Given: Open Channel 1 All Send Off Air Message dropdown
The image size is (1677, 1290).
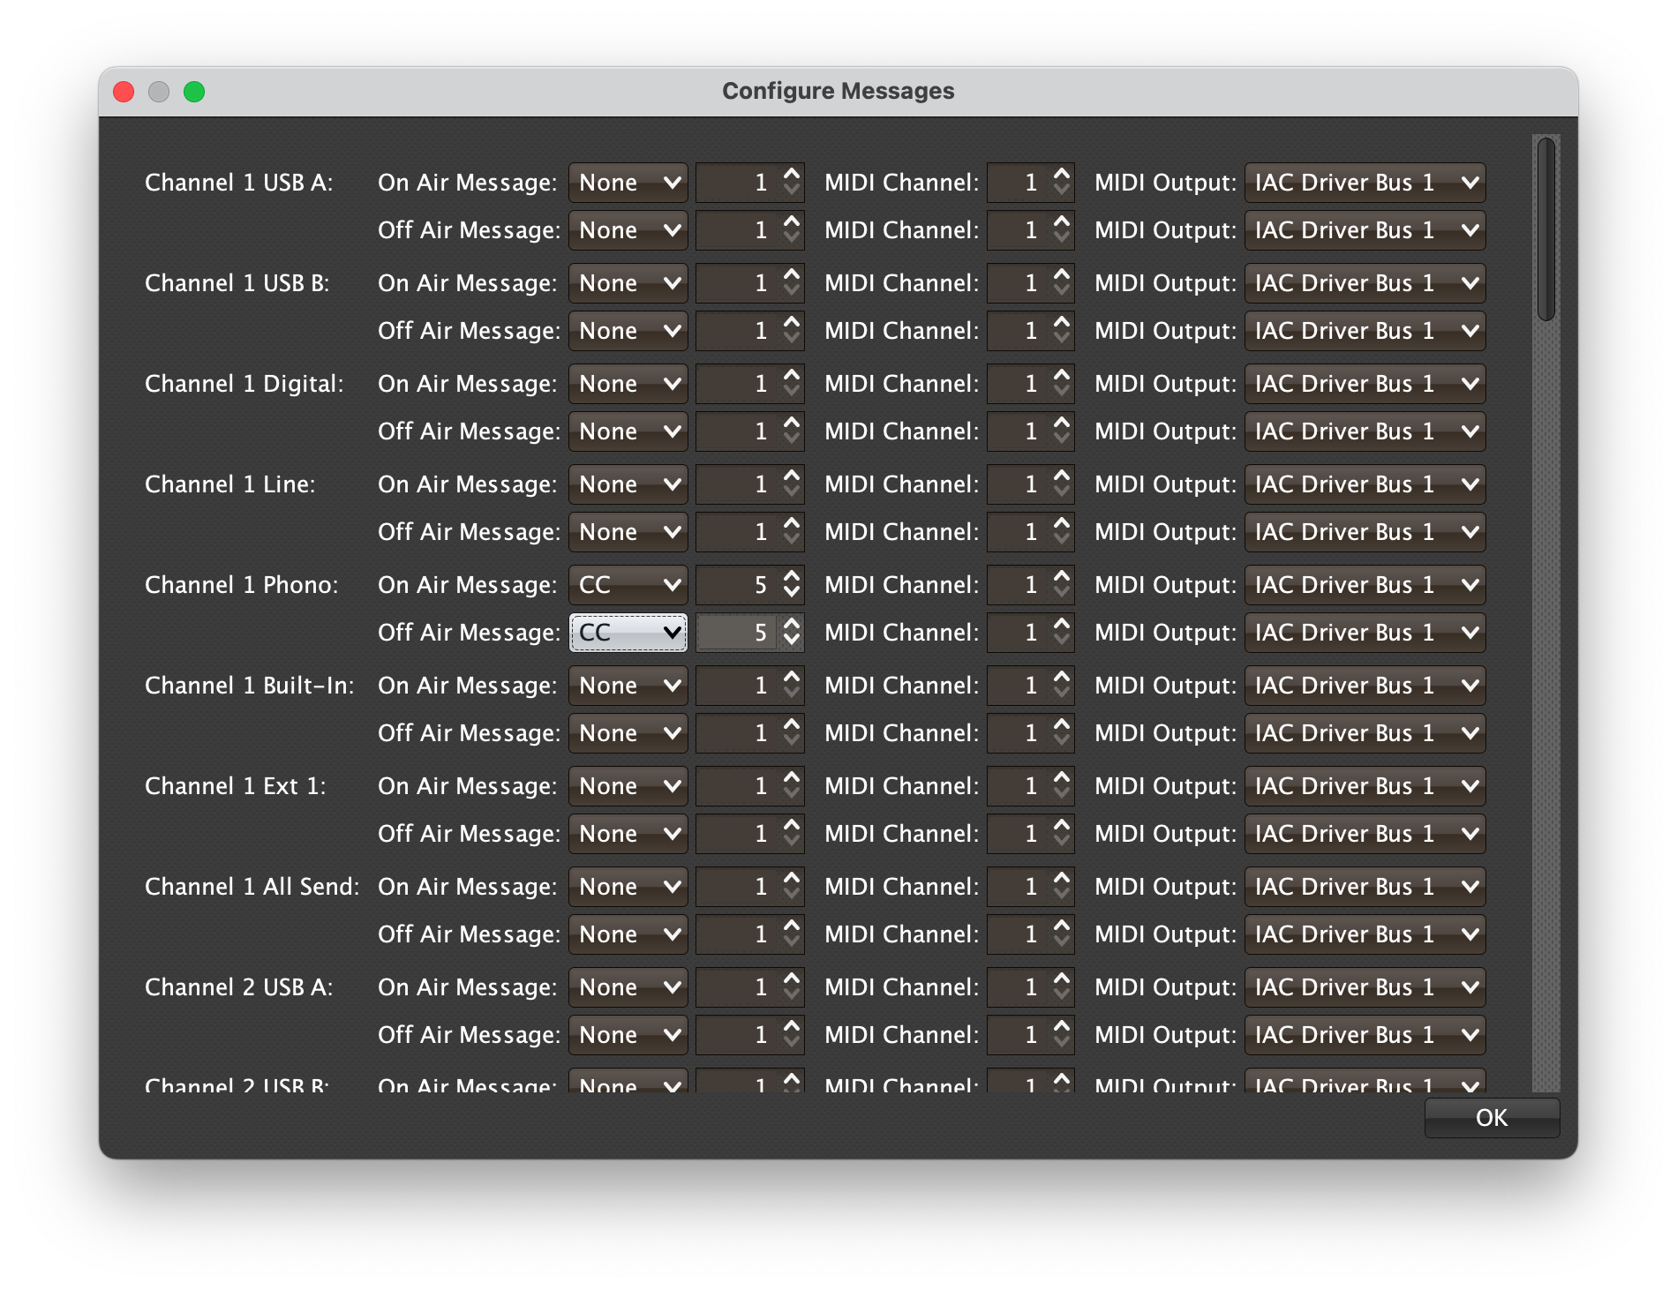Looking at the screenshot, I should (x=628, y=934).
